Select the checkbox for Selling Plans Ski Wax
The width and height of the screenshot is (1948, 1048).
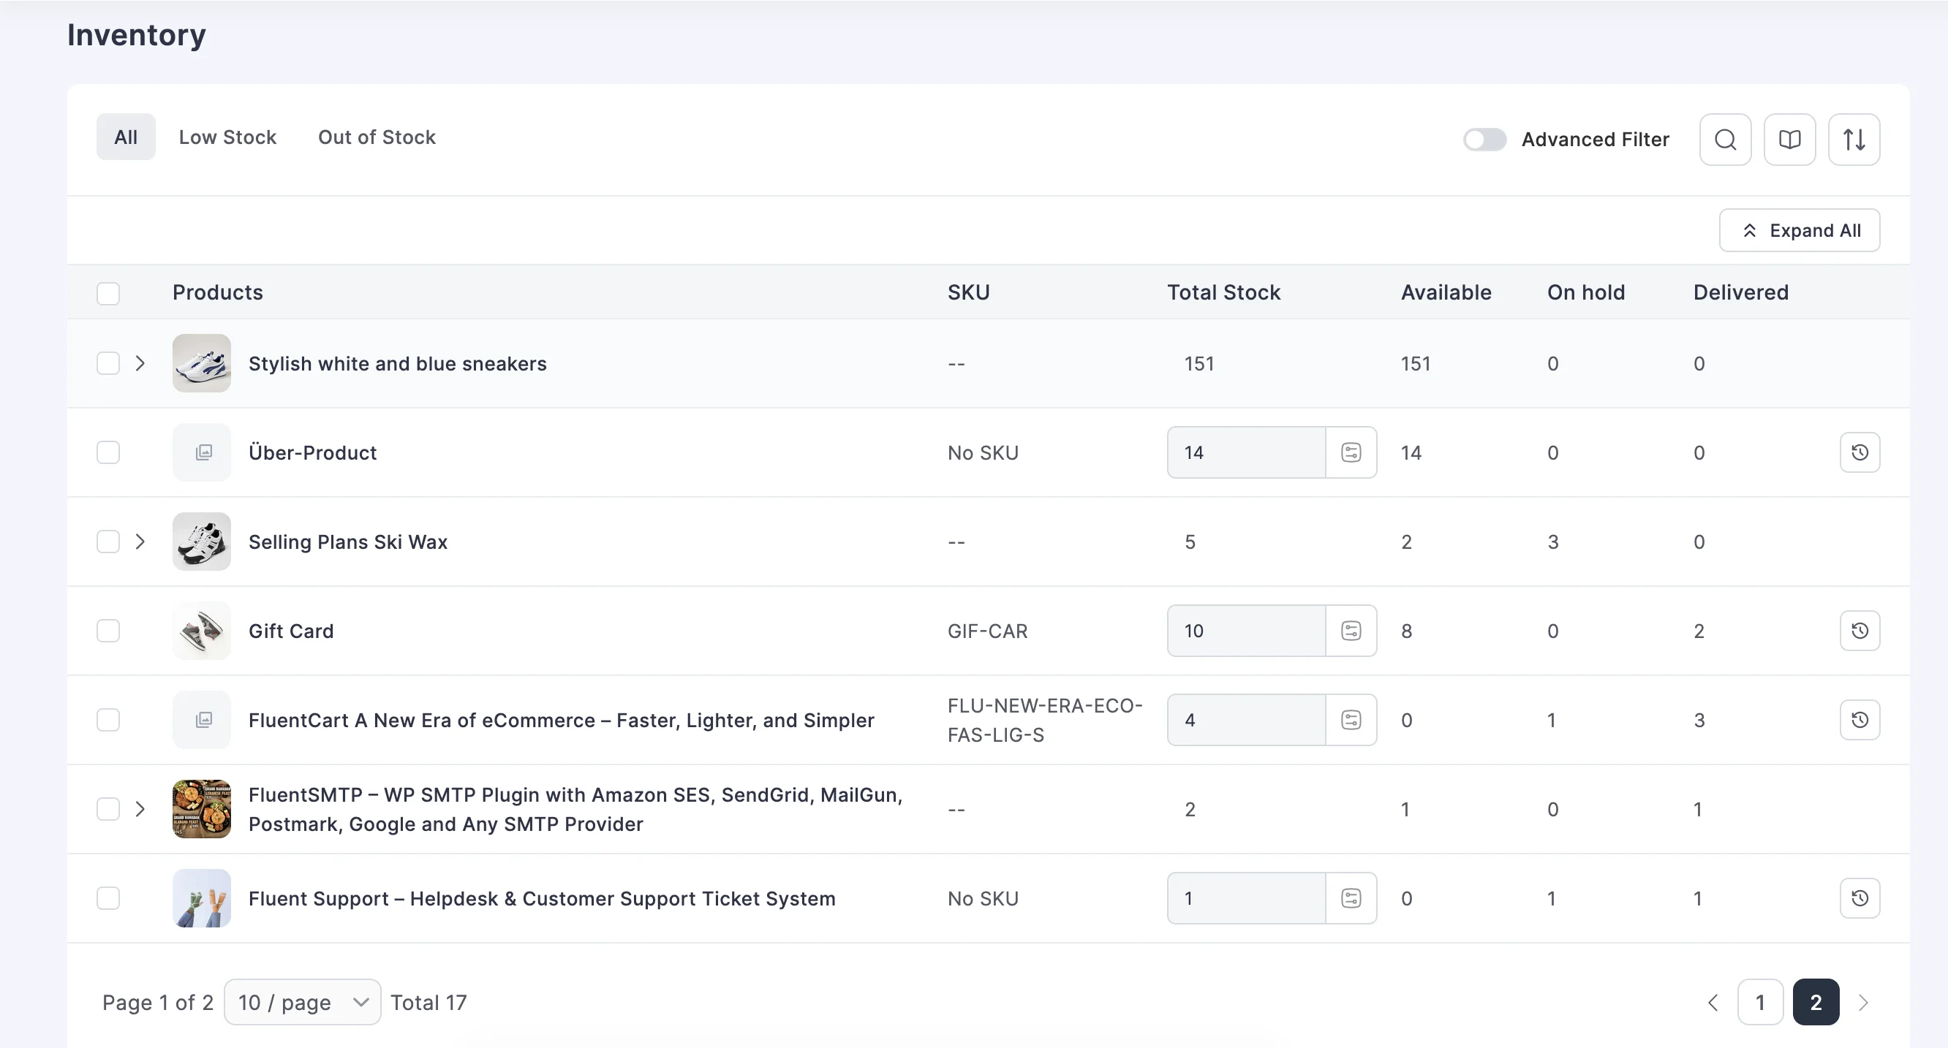click(108, 541)
